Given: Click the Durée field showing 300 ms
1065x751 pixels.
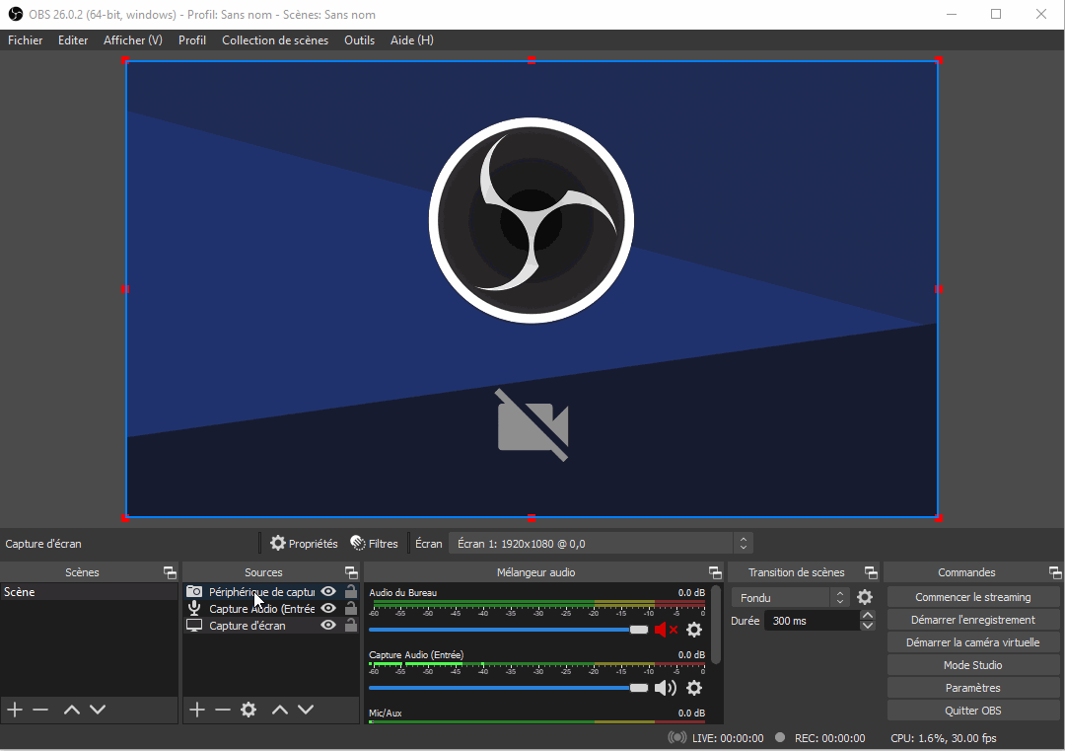Looking at the screenshot, I should (813, 621).
